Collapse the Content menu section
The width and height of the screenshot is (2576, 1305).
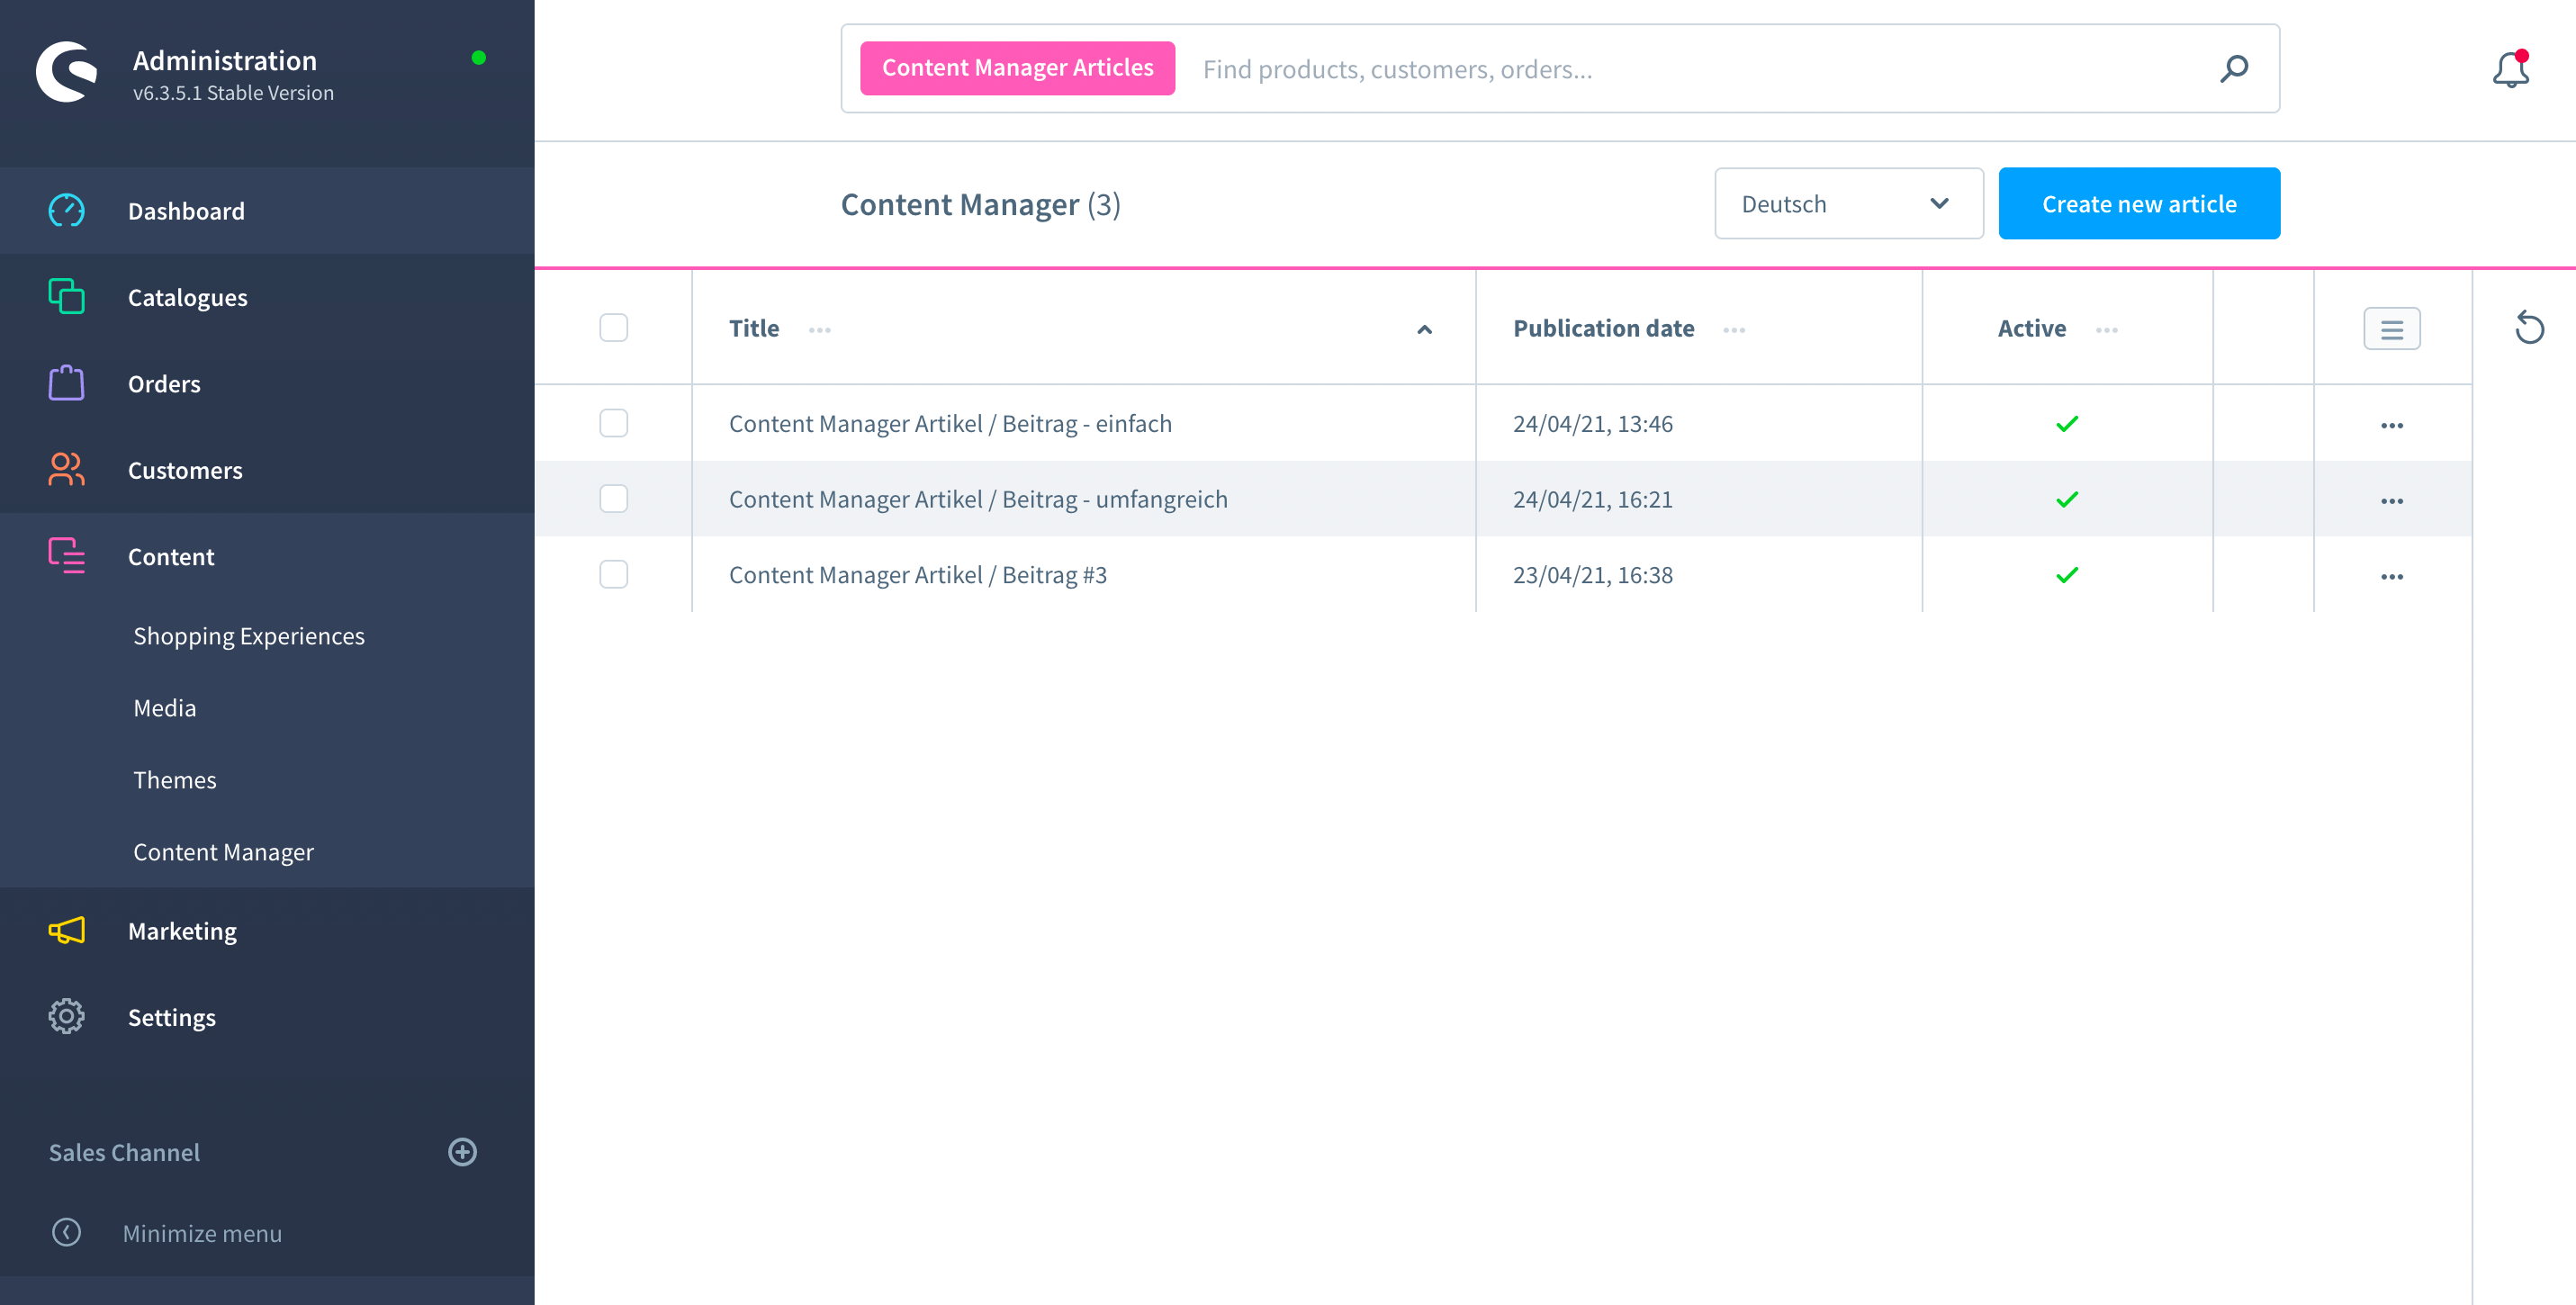(x=267, y=556)
